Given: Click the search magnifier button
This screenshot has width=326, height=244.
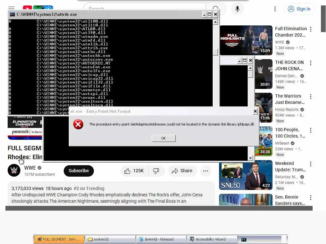Looking at the screenshot, I should [x=216, y=9].
